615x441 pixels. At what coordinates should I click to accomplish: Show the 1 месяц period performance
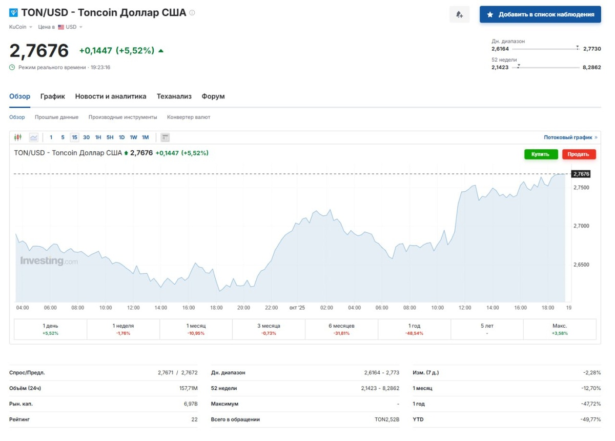click(196, 329)
